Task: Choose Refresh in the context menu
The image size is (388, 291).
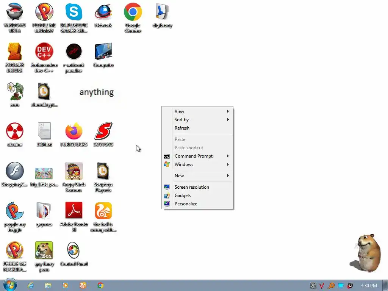Action: click(x=197, y=128)
